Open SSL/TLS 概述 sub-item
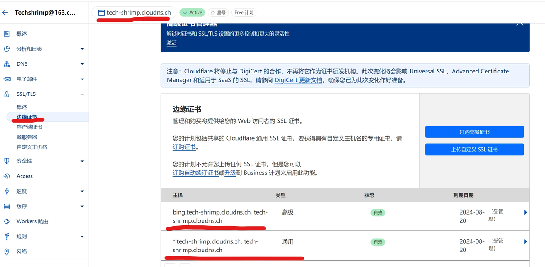The width and height of the screenshot is (545, 267). click(x=21, y=107)
